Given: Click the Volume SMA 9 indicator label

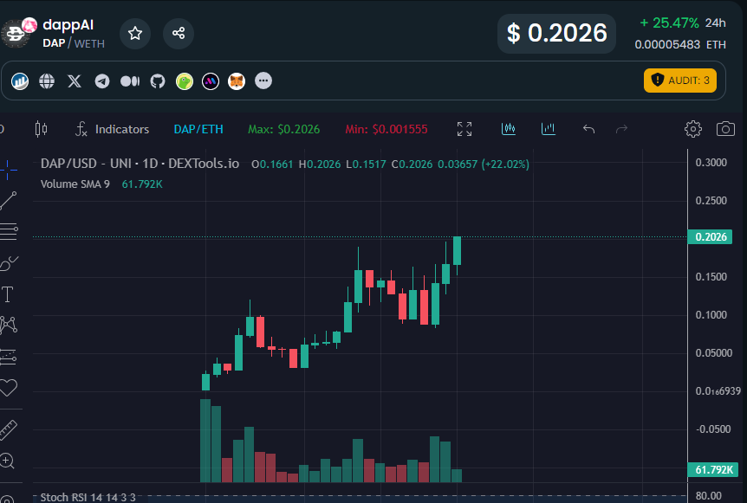Looking at the screenshot, I should (75, 184).
